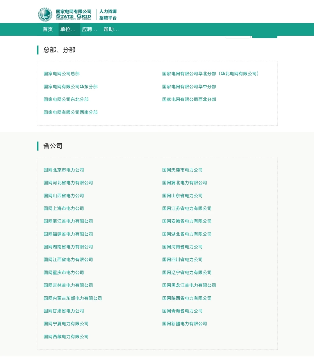Click the 国家电网有限公司 State Grid wordmark
The width and height of the screenshot is (314, 357).
[x=74, y=15]
